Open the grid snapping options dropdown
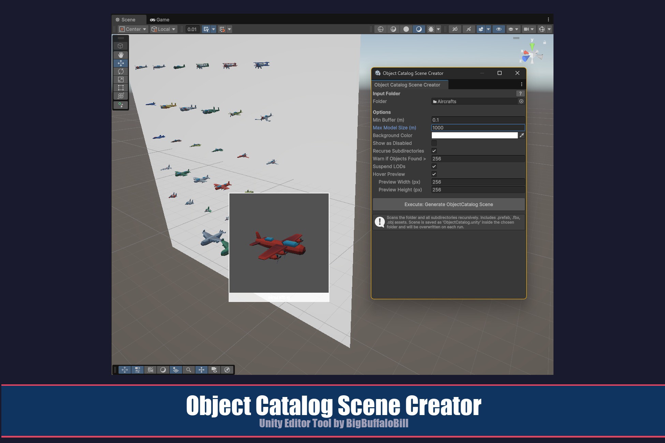Viewport: 665px width, 443px height. [x=213, y=29]
